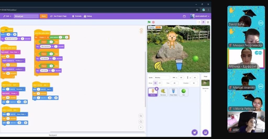Screen dimensions: 268x139
Task: Open the Choice variable dropdown in set block
Action: coord(42,37)
